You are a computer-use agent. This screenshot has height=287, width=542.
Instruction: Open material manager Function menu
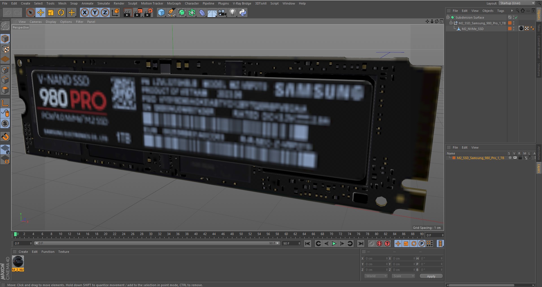[48, 252]
